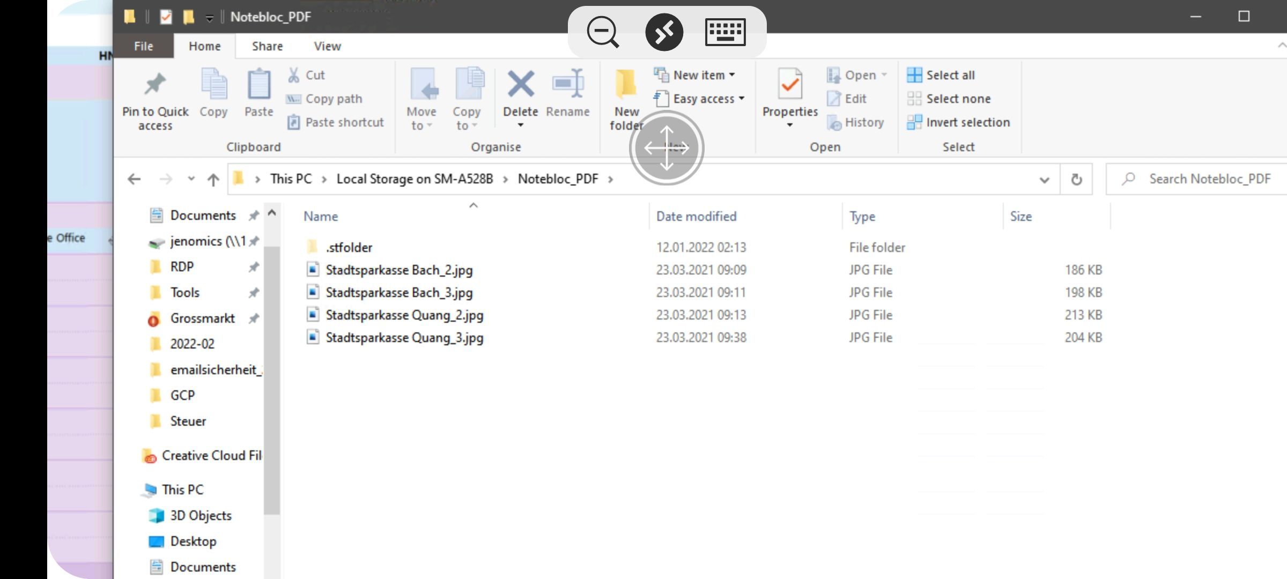Open recent locations chevron near navigation arrows
1287x579 pixels.
point(191,179)
